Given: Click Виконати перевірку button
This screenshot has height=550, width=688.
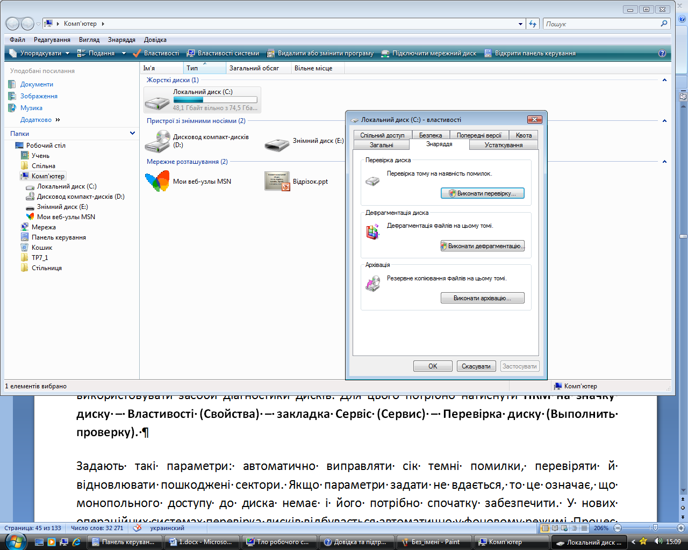Looking at the screenshot, I should pyautogui.click(x=482, y=193).
